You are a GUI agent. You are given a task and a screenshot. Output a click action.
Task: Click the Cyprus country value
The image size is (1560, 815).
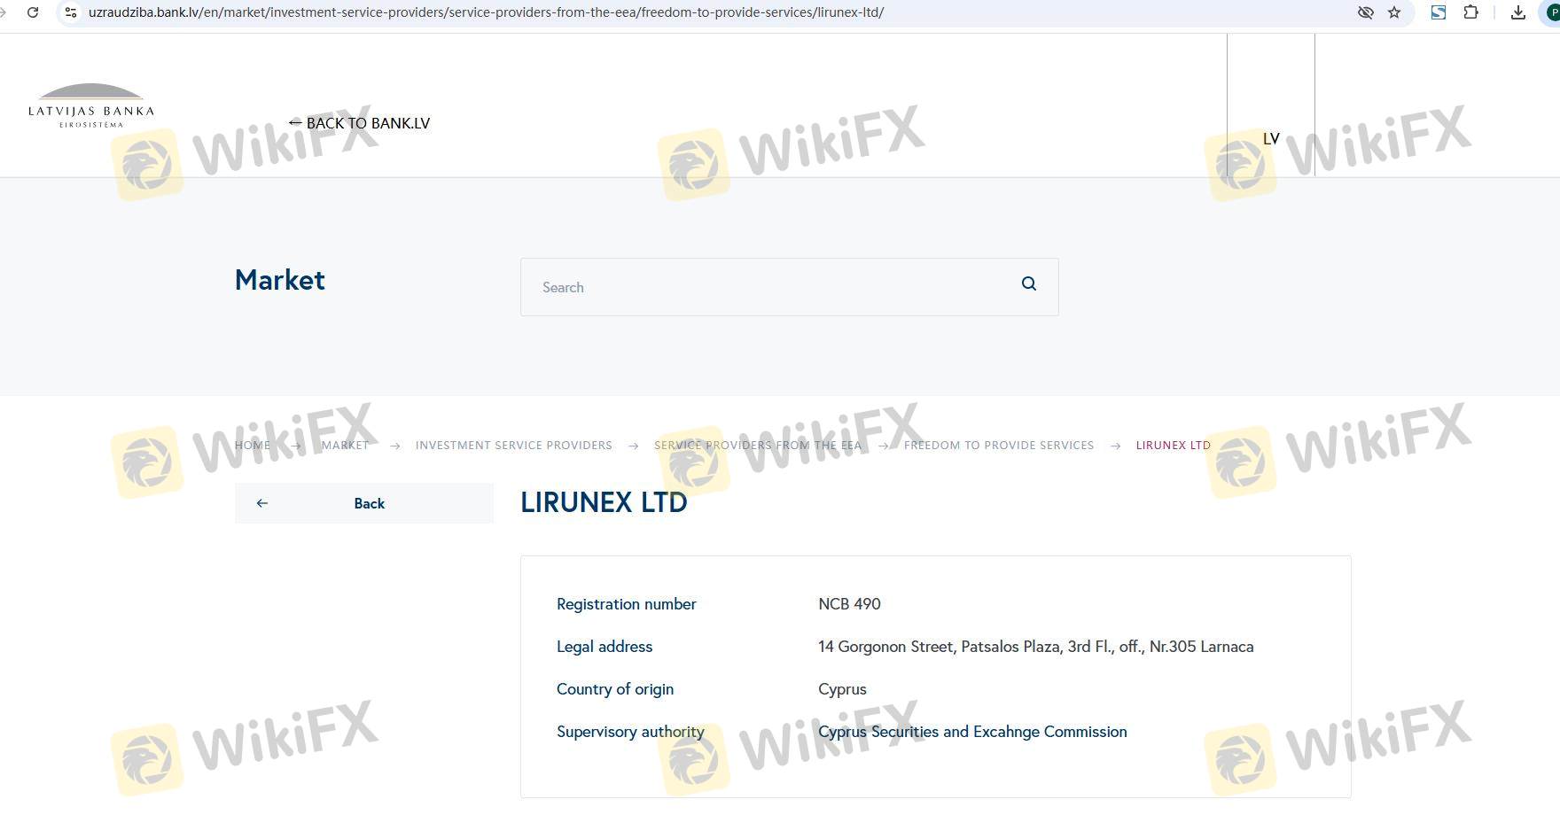coord(842,689)
